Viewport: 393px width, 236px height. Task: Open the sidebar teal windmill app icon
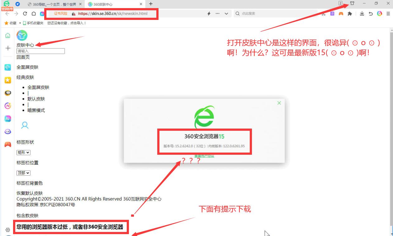tap(8, 67)
